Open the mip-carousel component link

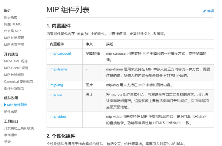(x=61, y=54)
